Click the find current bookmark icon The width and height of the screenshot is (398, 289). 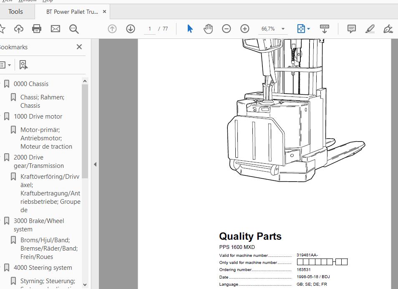pyautogui.click(x=23, y=65)
